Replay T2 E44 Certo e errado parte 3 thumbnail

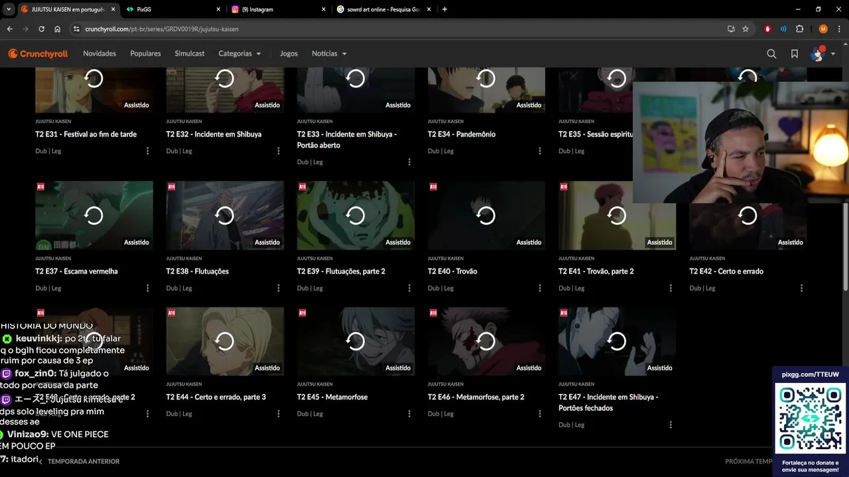click(x=225, y=341)
